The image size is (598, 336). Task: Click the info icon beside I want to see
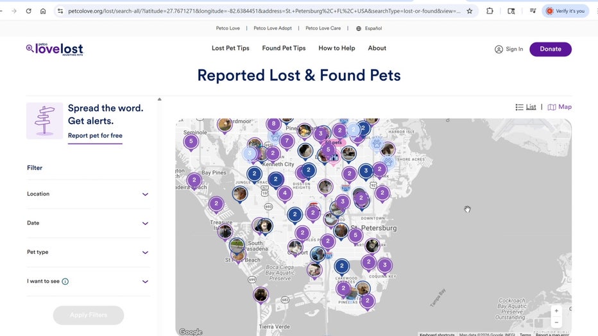65,281
